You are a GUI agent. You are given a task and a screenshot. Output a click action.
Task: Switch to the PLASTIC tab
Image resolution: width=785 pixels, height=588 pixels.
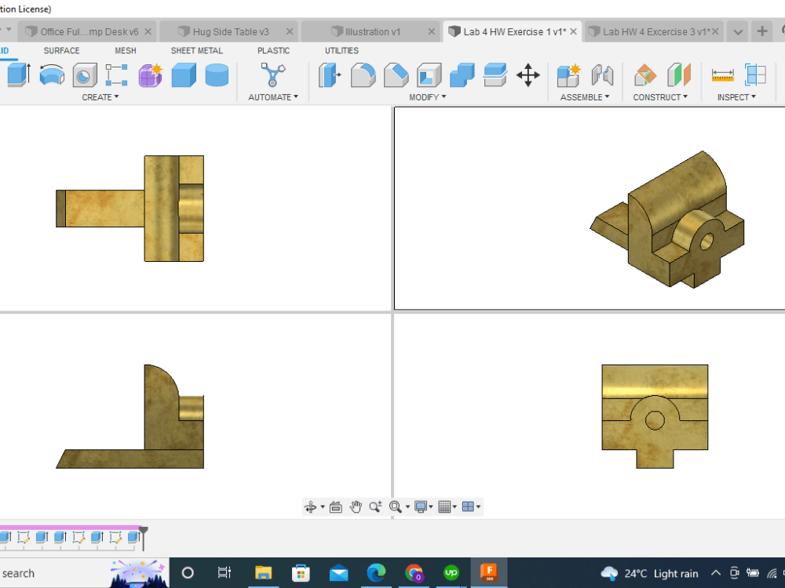click(x=273, y=50)
